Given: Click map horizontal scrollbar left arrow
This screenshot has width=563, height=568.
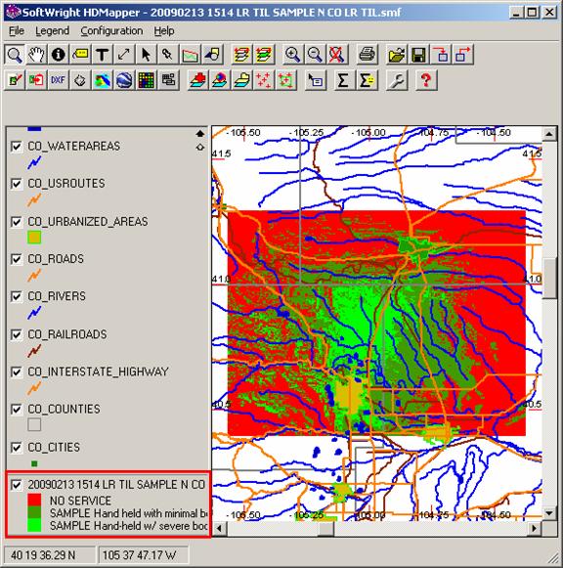Looking at the screenshot, I should 219,528.
